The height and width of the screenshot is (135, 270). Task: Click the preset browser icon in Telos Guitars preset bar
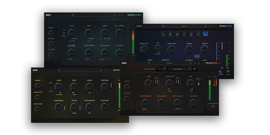(73, 15)
